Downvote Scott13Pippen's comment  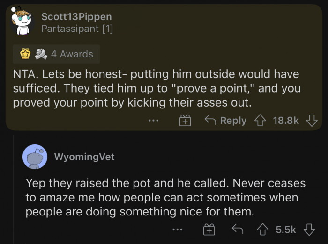312,121
